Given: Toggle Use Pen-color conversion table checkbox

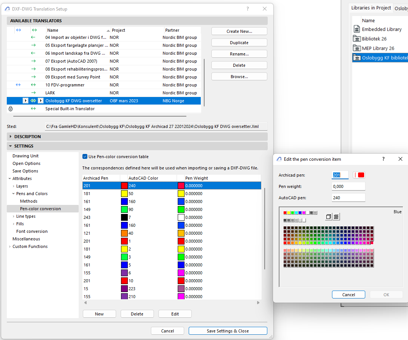Looking at the screenshot, I should tap(85, 157).
